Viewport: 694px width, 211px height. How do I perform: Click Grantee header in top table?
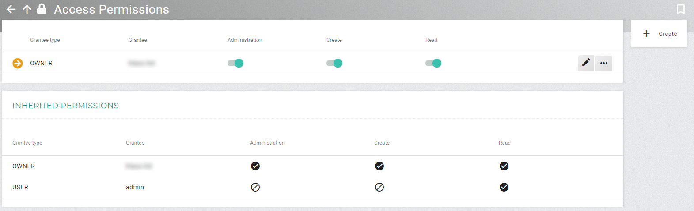pyautogui.click(x=138, y=40)
